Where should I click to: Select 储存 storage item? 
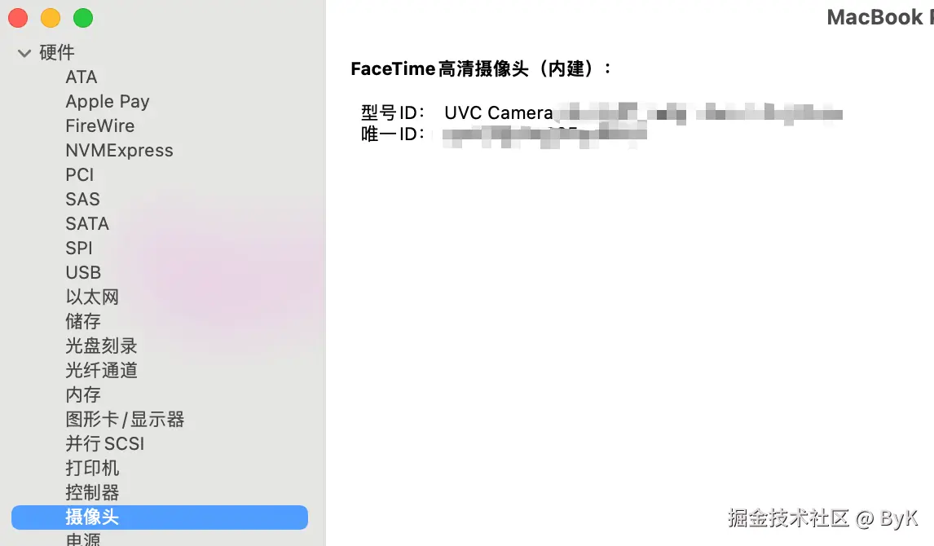point(83,322)
